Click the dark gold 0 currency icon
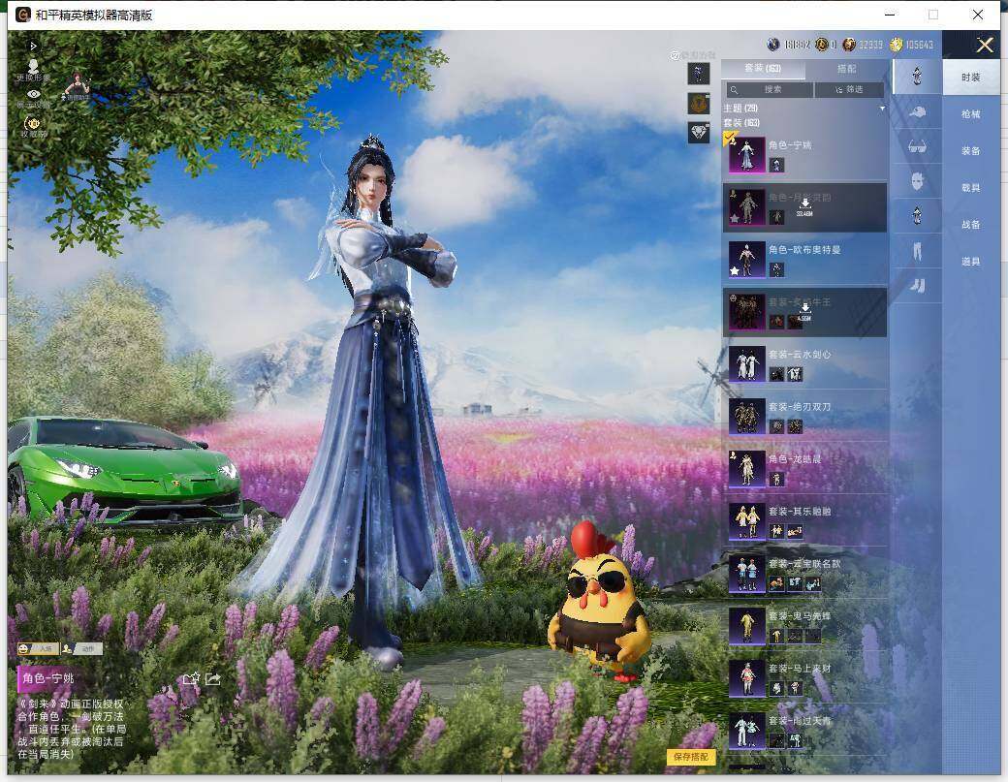Screen dimensions: 1008x782 tap(821, 45)
